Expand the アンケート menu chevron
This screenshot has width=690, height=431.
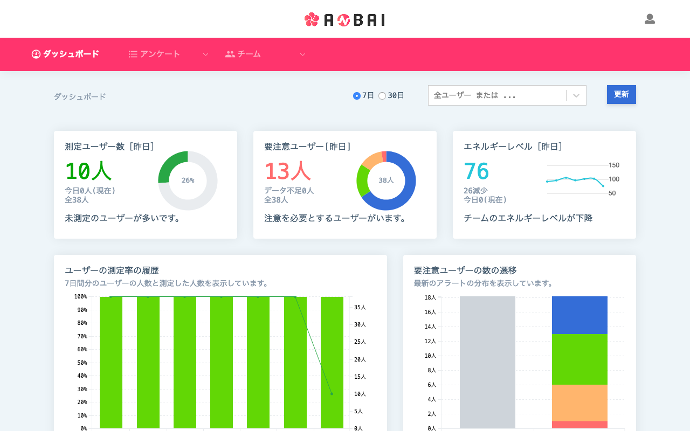(205, 54)
